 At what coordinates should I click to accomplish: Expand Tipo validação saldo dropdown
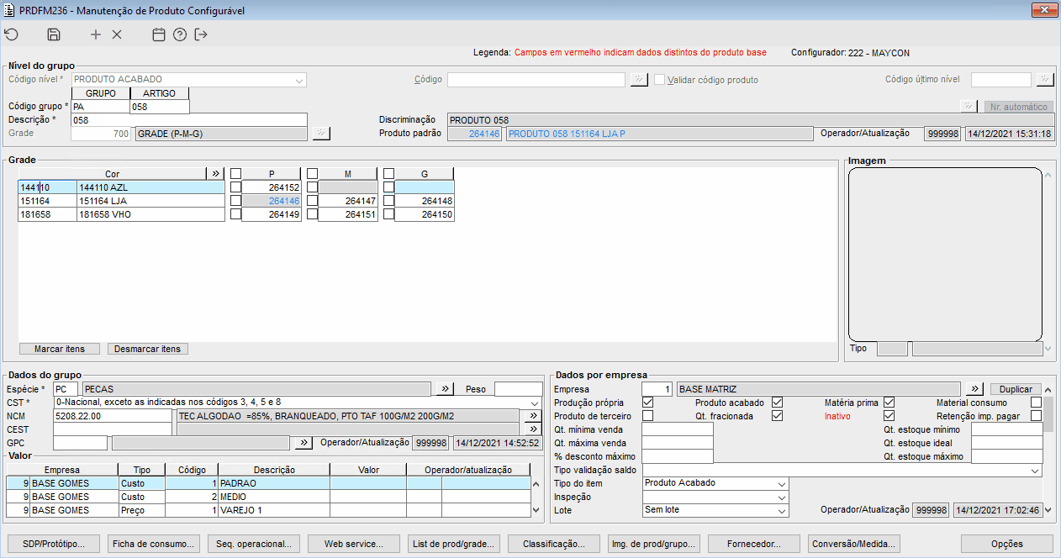pos(1035,471)
